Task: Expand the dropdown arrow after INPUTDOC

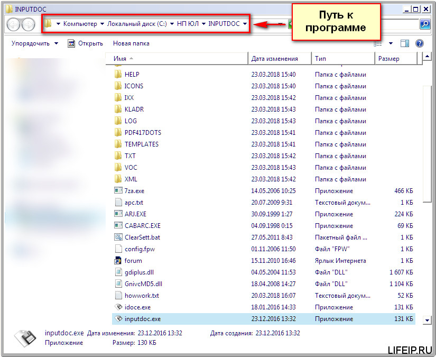Action: click(245, 24)
